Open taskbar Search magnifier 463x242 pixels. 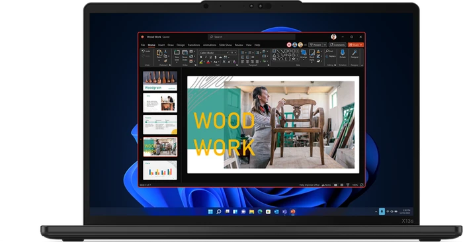(219, 212)
